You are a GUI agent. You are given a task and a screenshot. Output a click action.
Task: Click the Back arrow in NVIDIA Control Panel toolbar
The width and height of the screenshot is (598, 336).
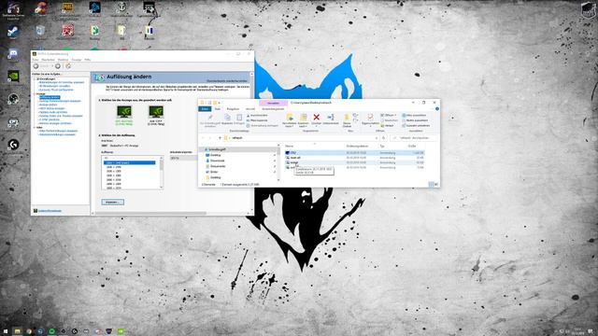pos(36,66)
